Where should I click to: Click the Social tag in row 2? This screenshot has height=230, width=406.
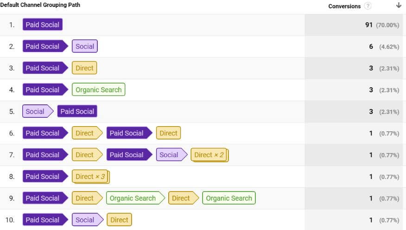point(84,46)
